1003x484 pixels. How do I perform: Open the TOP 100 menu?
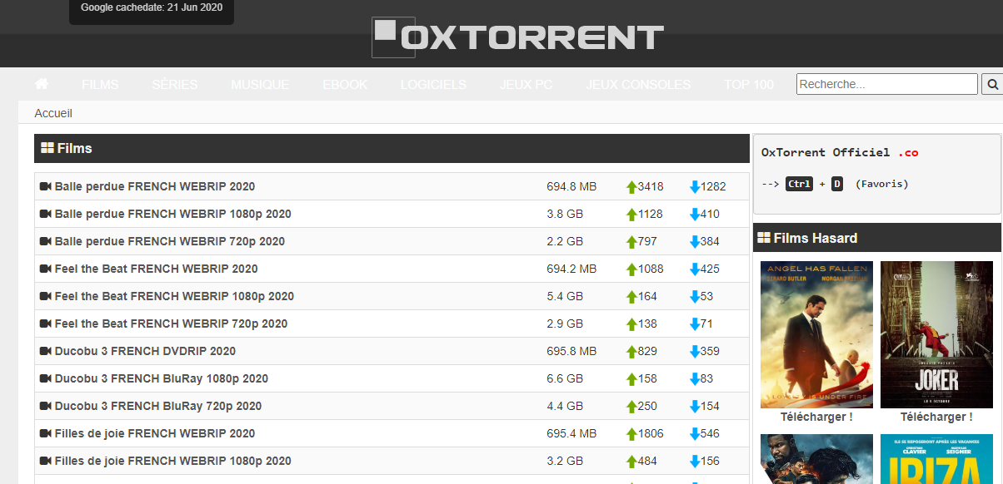point(749,84)
